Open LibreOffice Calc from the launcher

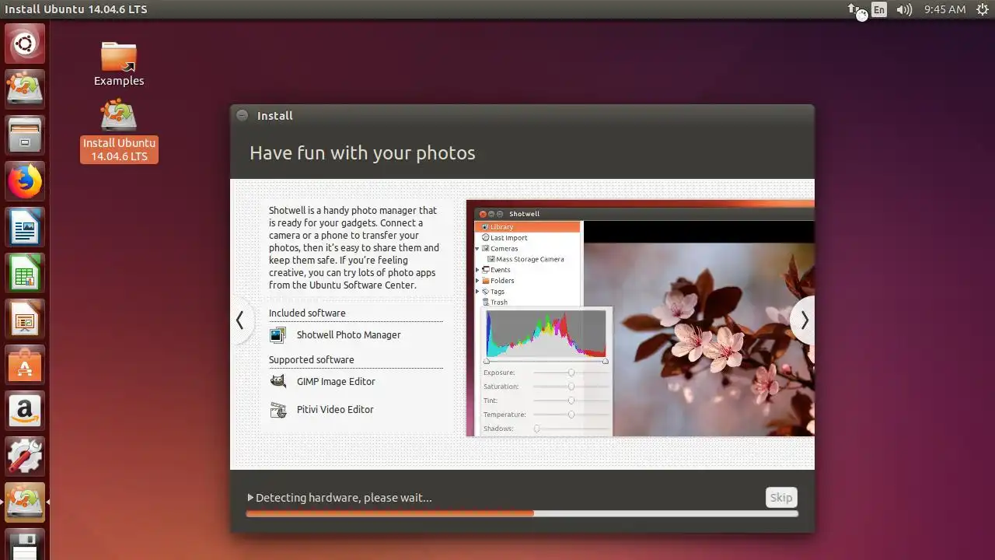(x=25, y=273)
